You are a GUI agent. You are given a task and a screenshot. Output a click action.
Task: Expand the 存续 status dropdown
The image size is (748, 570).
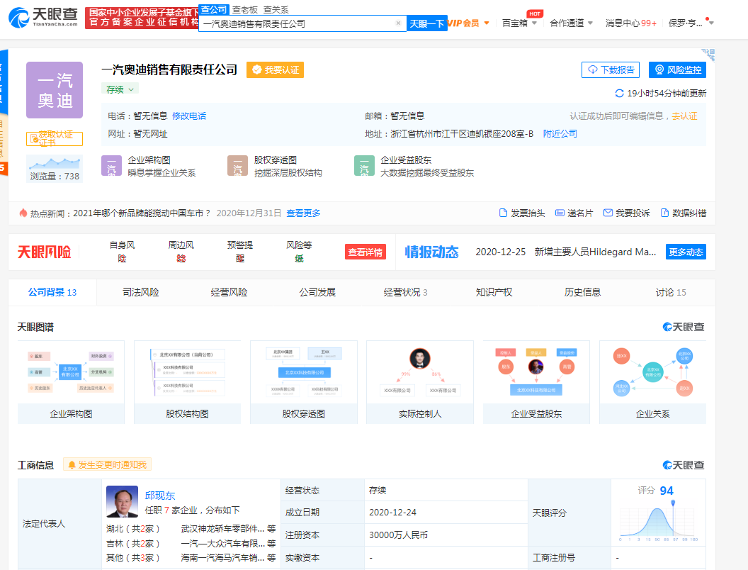120,89
